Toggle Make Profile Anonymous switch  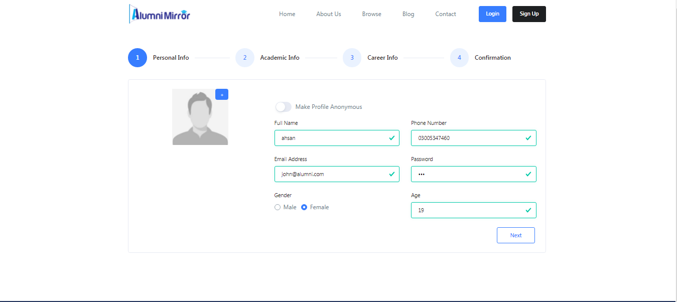click(x=283, y=107)
